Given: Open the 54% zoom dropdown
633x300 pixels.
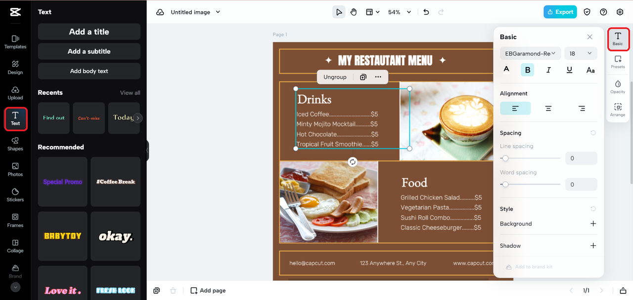Looking at the screenshot, I should (x=400, y=12).
